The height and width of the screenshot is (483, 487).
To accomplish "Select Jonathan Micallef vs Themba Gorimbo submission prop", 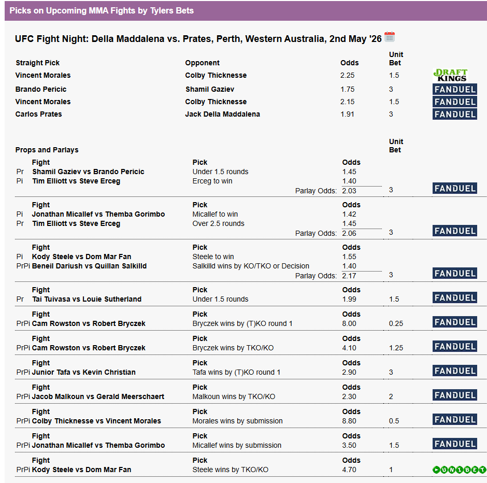I will point(98,445).
